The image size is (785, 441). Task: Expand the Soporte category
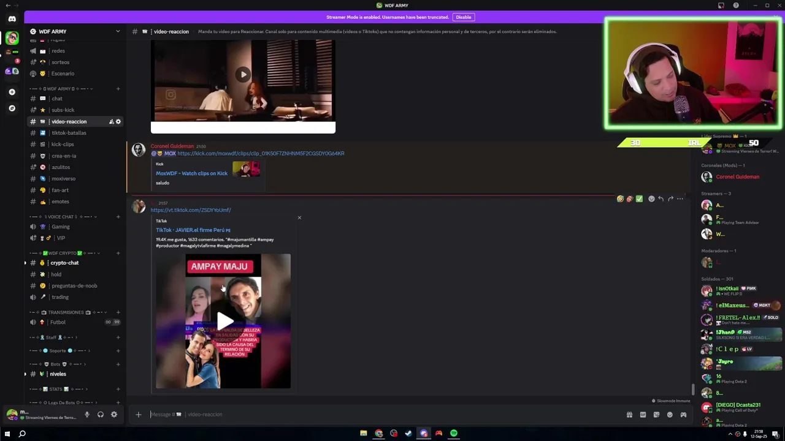(x=59, y=351)
